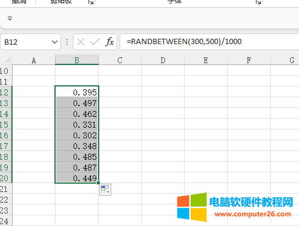The image size is (299, 226).
Task: Click cell containing 0.395
Action: click(77, 92)
